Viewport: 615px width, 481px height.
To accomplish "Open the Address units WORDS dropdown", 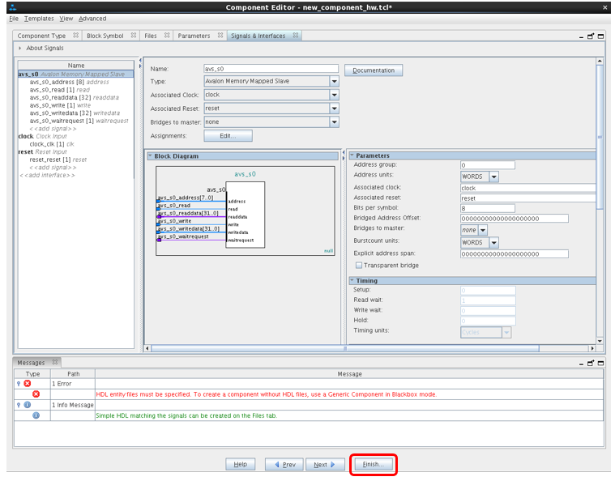I will point(493,177).
